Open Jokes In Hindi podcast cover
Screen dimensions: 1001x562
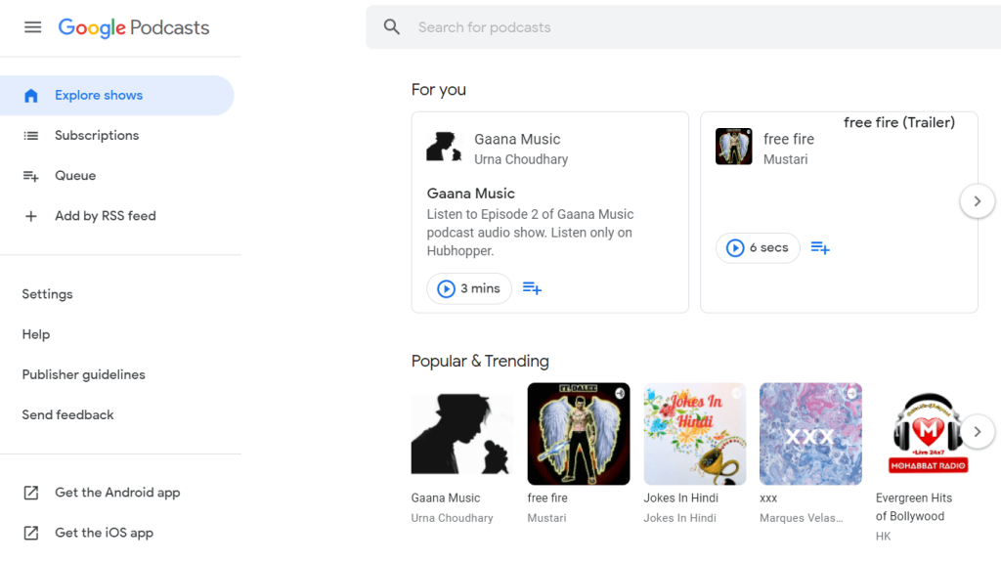[x=695, y=434]
